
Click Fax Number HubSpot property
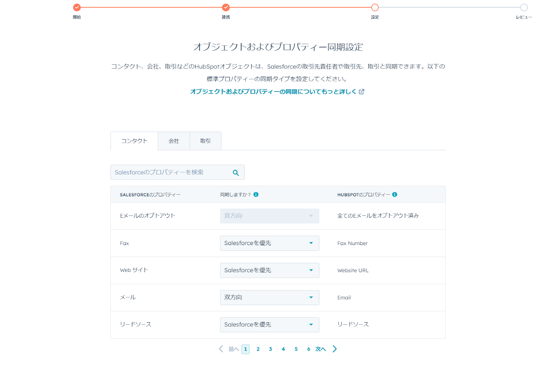(x=352, y=243)
